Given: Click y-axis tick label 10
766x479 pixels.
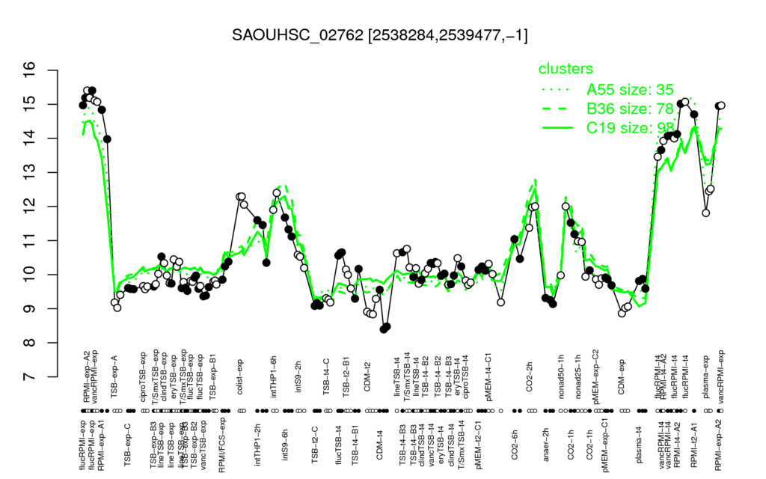Looking at the screenshot, I should click(x=29, y=275).
